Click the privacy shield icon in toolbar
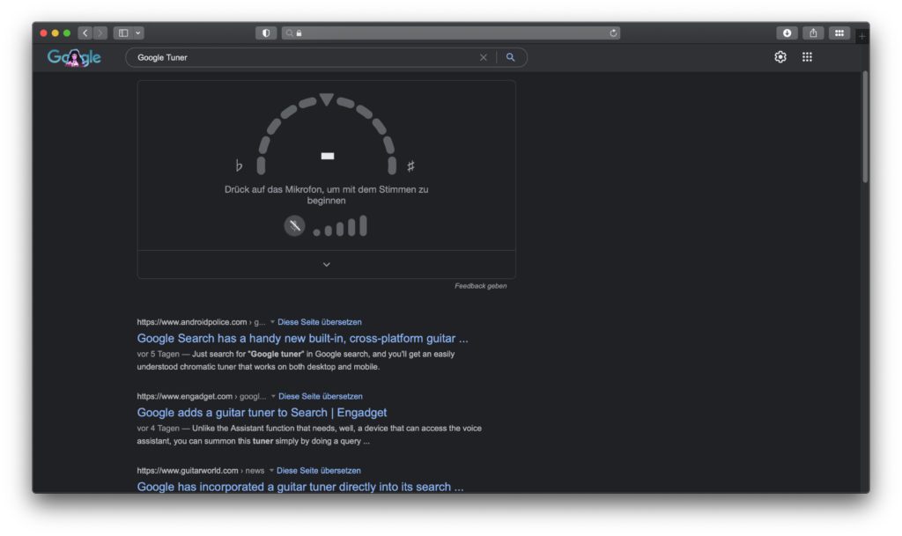902x536 pixels. pyautogui.click(x=266, y=33)
